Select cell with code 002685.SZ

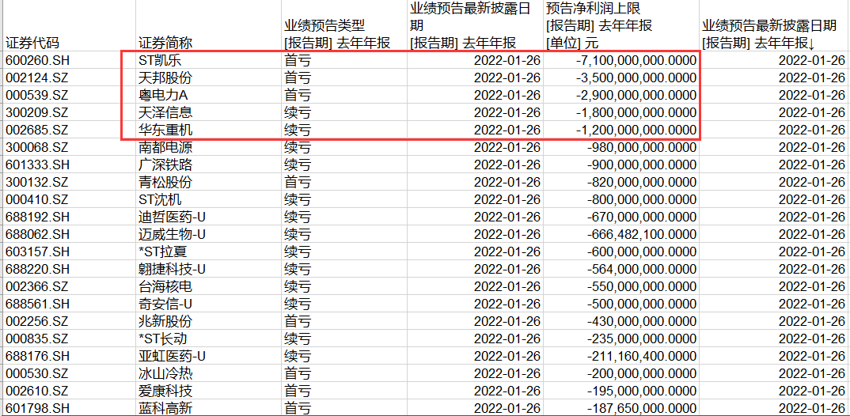coord(69,130)
